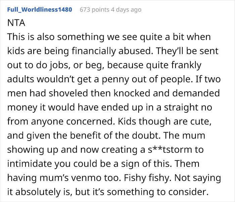Click the words "adults wouldn't get a penny"
The height and width of the screenshot is (202, 235).
point(61,79)
